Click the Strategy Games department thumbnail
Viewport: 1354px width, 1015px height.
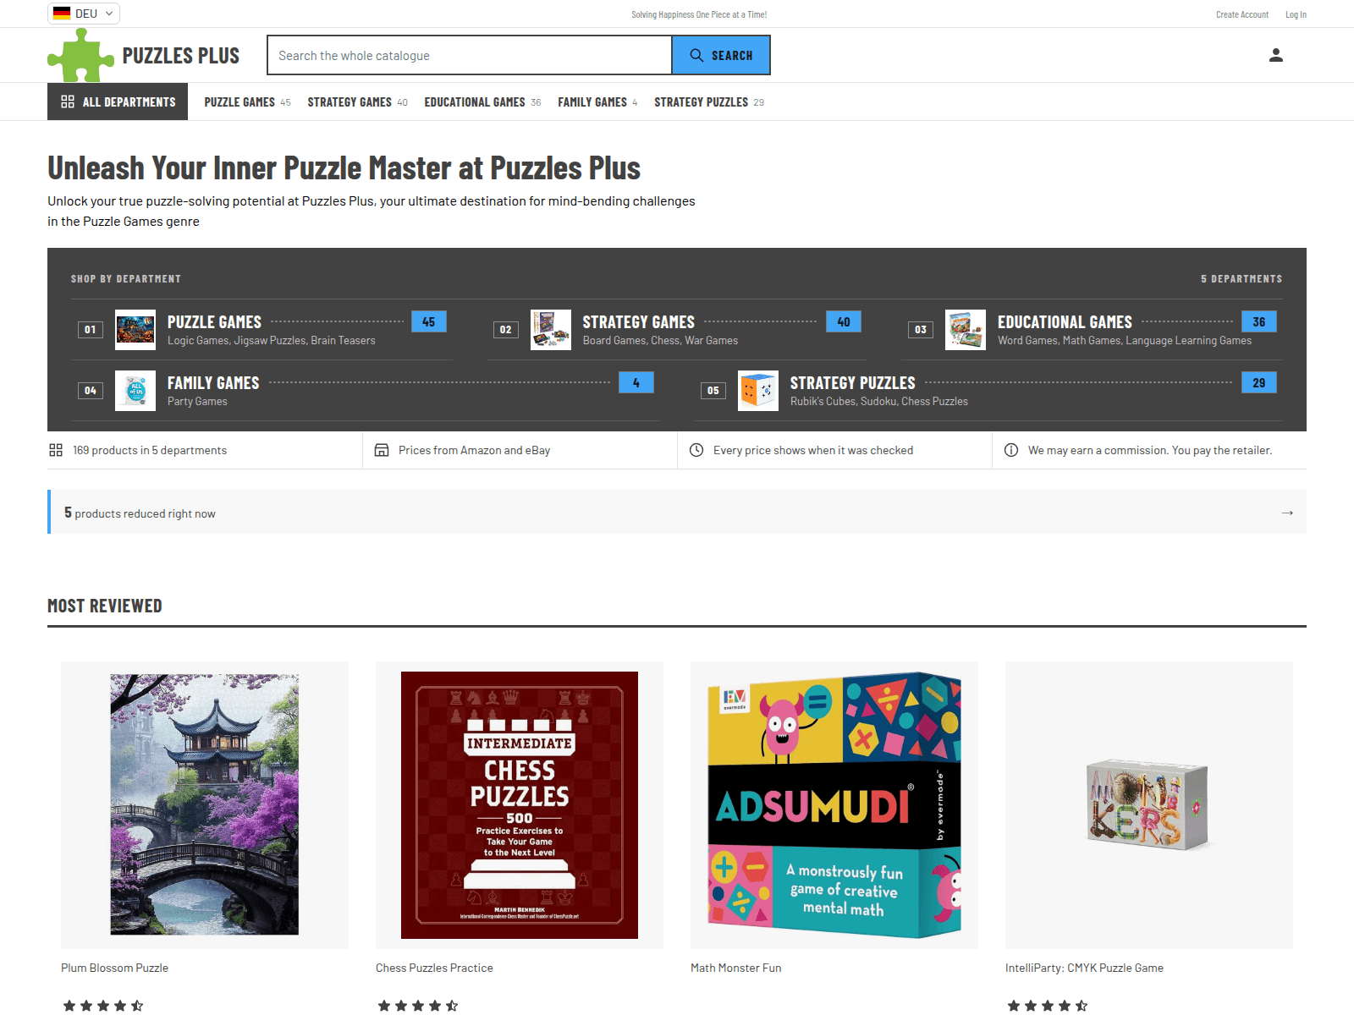(x=551, y=330)
